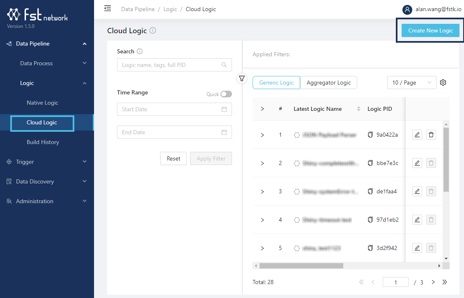Click the Search logic name input field
The width and height of the screenshot is (464, 298).
170,65
